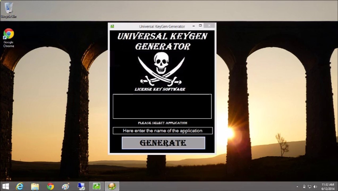
Task: Minimize the Universal KeyGen Generator window
Action: click(x=194, y=26)
